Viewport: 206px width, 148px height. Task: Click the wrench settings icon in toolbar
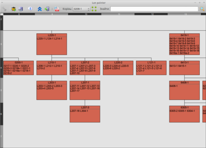click(4, 9)
